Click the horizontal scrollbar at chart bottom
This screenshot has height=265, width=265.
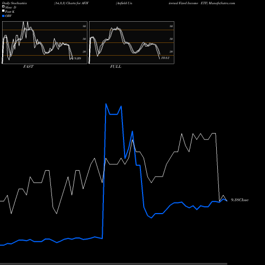tap(113, 263)
